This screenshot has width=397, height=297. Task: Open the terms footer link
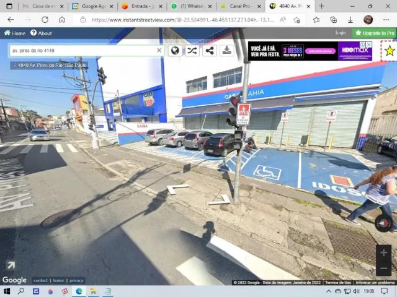[x=58, y=280]
